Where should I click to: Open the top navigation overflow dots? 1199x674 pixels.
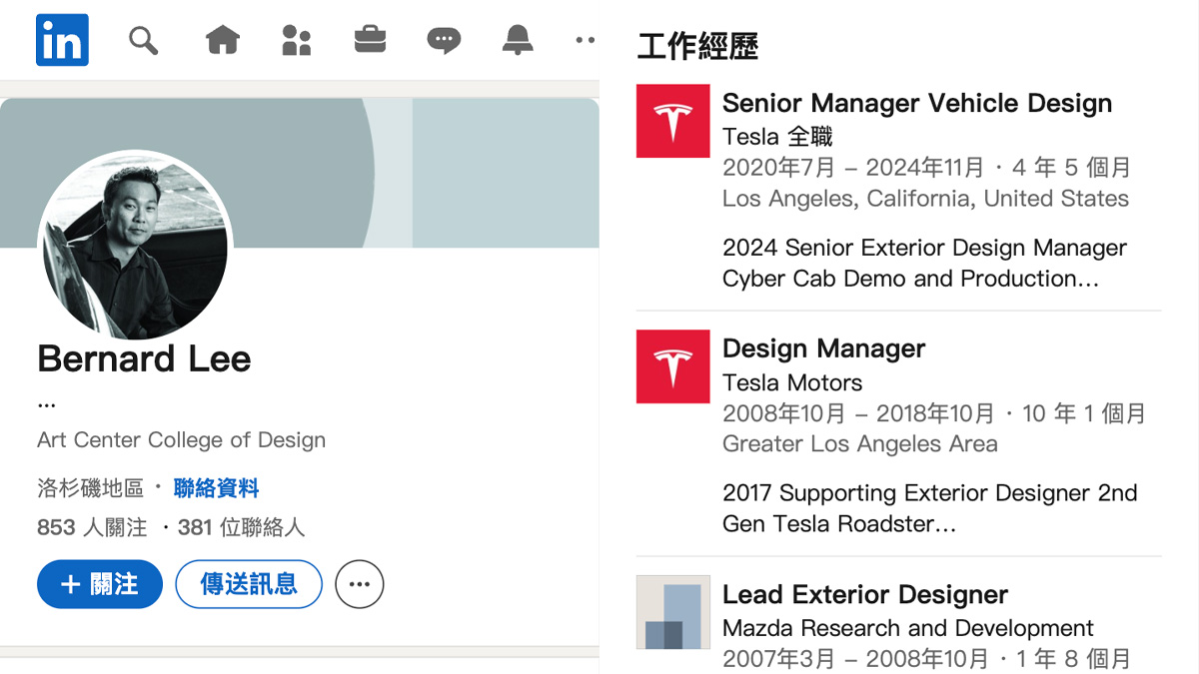coord(586,40)
